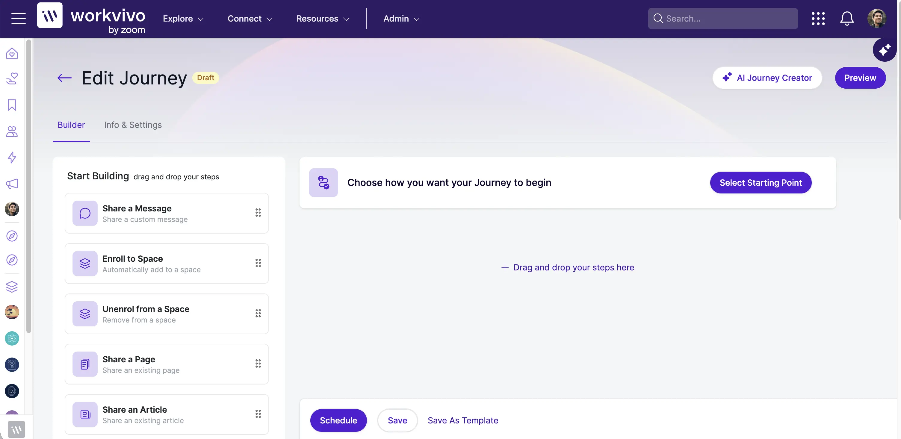Open the people icon in sidebar

click(12, 131)
